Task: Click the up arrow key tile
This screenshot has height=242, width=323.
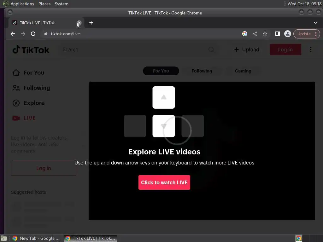Action: point(164,98)
